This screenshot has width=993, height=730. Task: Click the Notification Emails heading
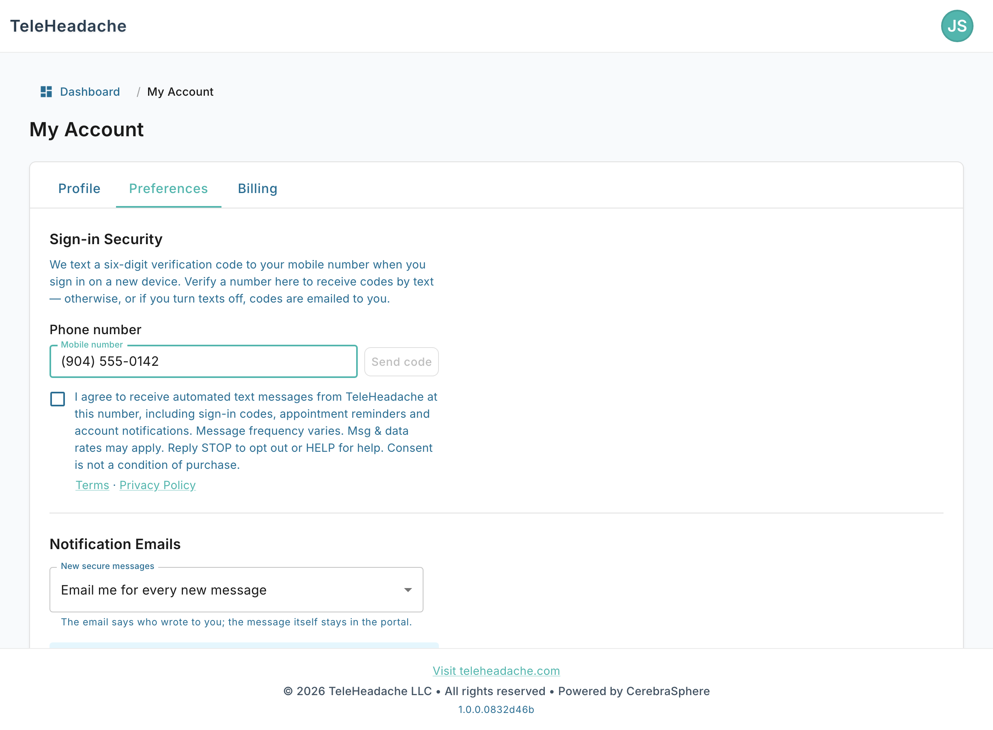(115, 544)
